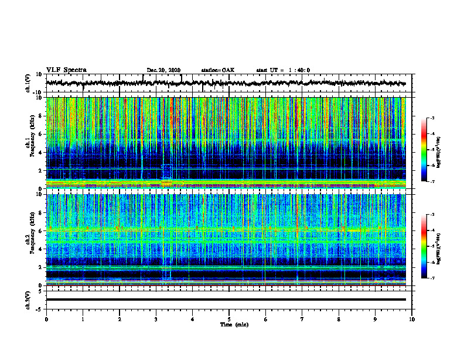Click the ch.1 spectrogram panel
The image size is (464, 358).
[x=226, y=143]
